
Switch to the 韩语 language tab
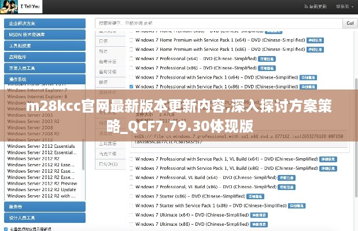click(x=110, y=51)
